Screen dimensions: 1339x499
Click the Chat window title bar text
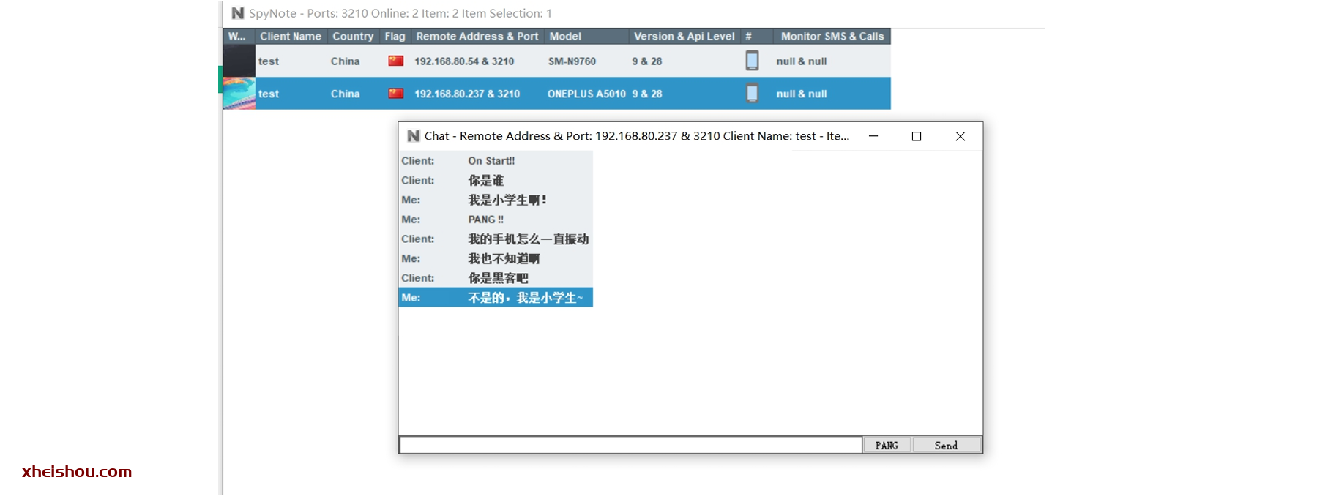click(x=637, y=136)
